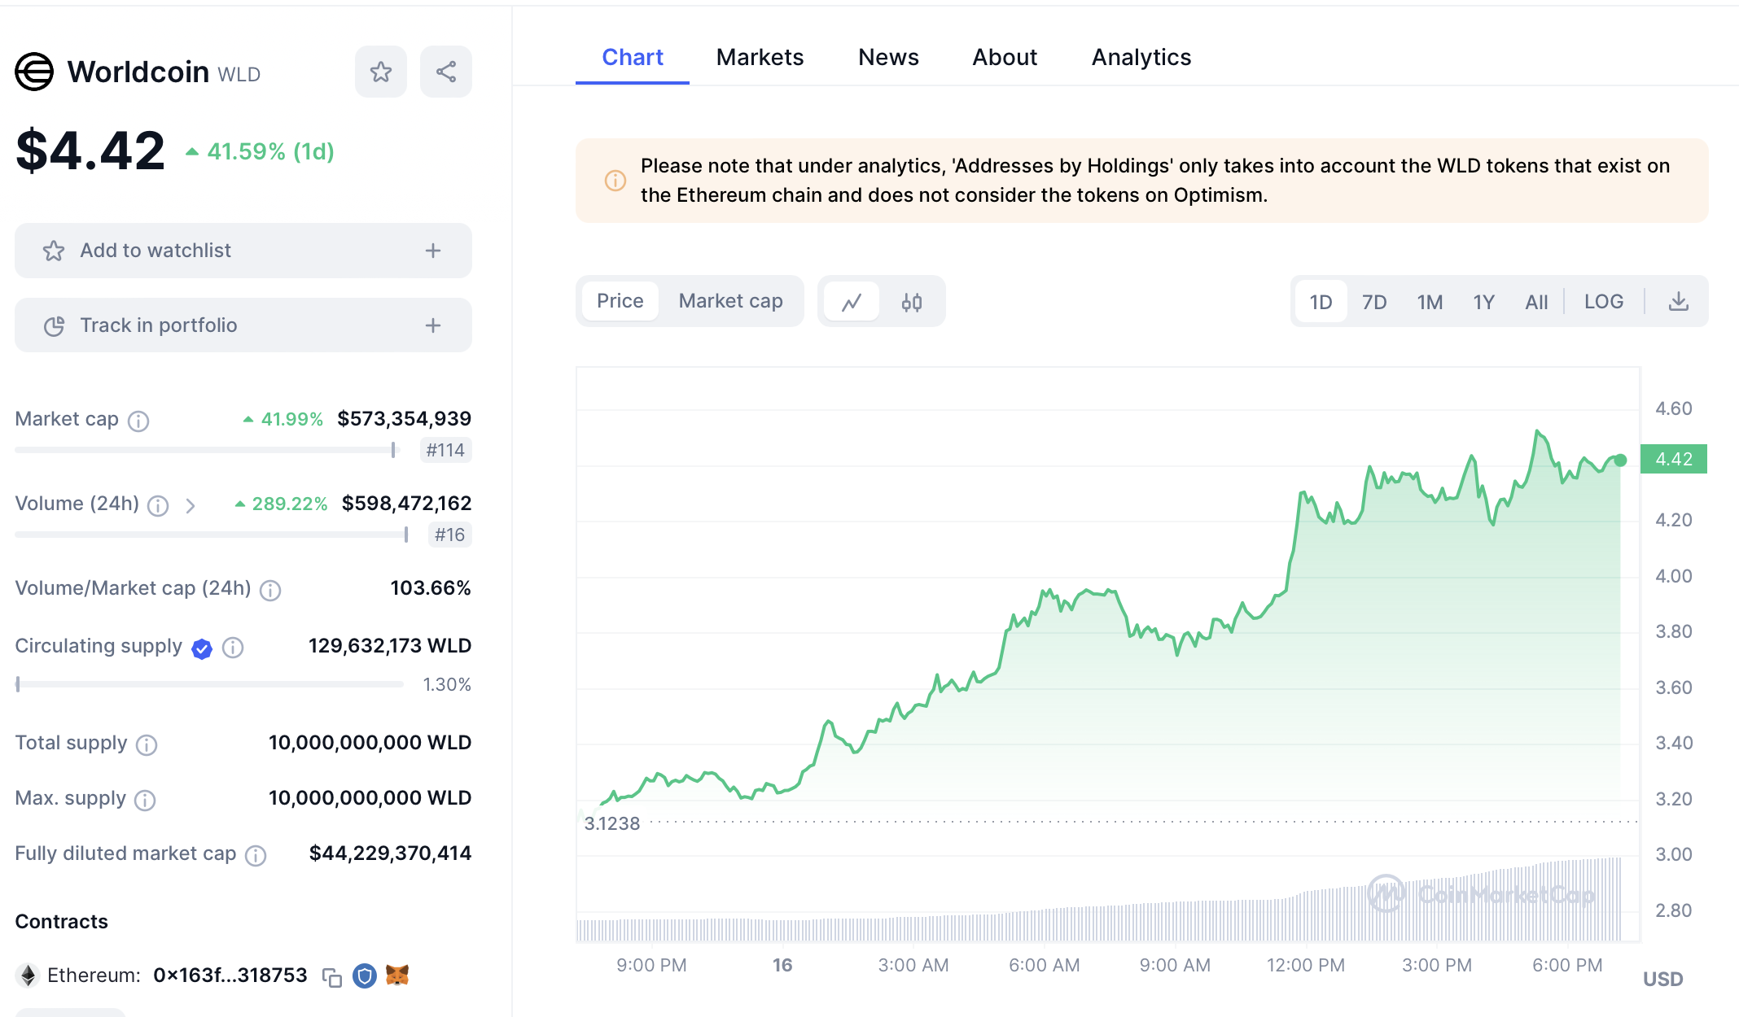Open the Markets tab
The width and height of the screenshot is (1739, 1017).
click(x=760, y=57)
